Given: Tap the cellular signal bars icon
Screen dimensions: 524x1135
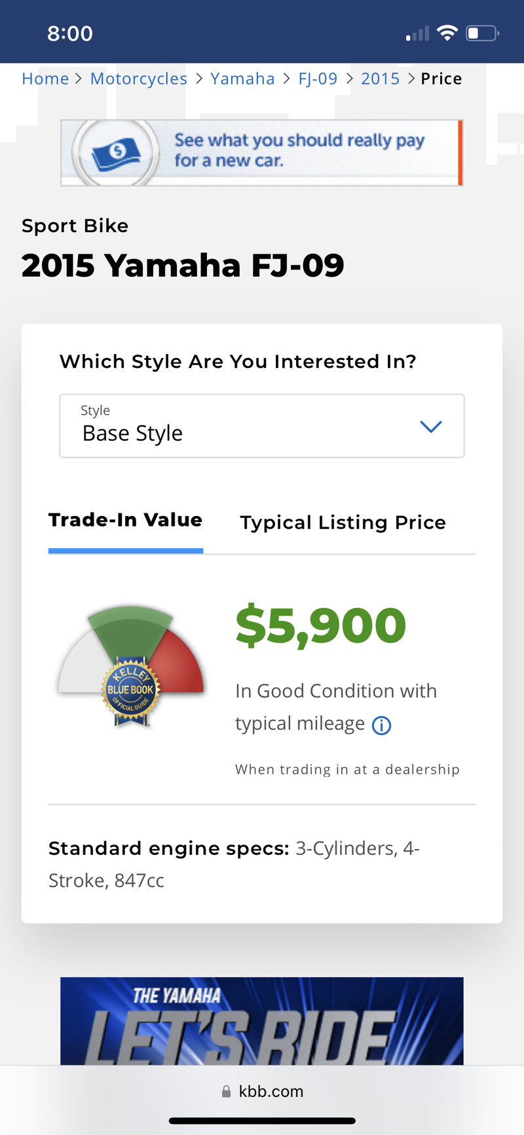Looking at the screenshot, I should [x=417, y=33].
